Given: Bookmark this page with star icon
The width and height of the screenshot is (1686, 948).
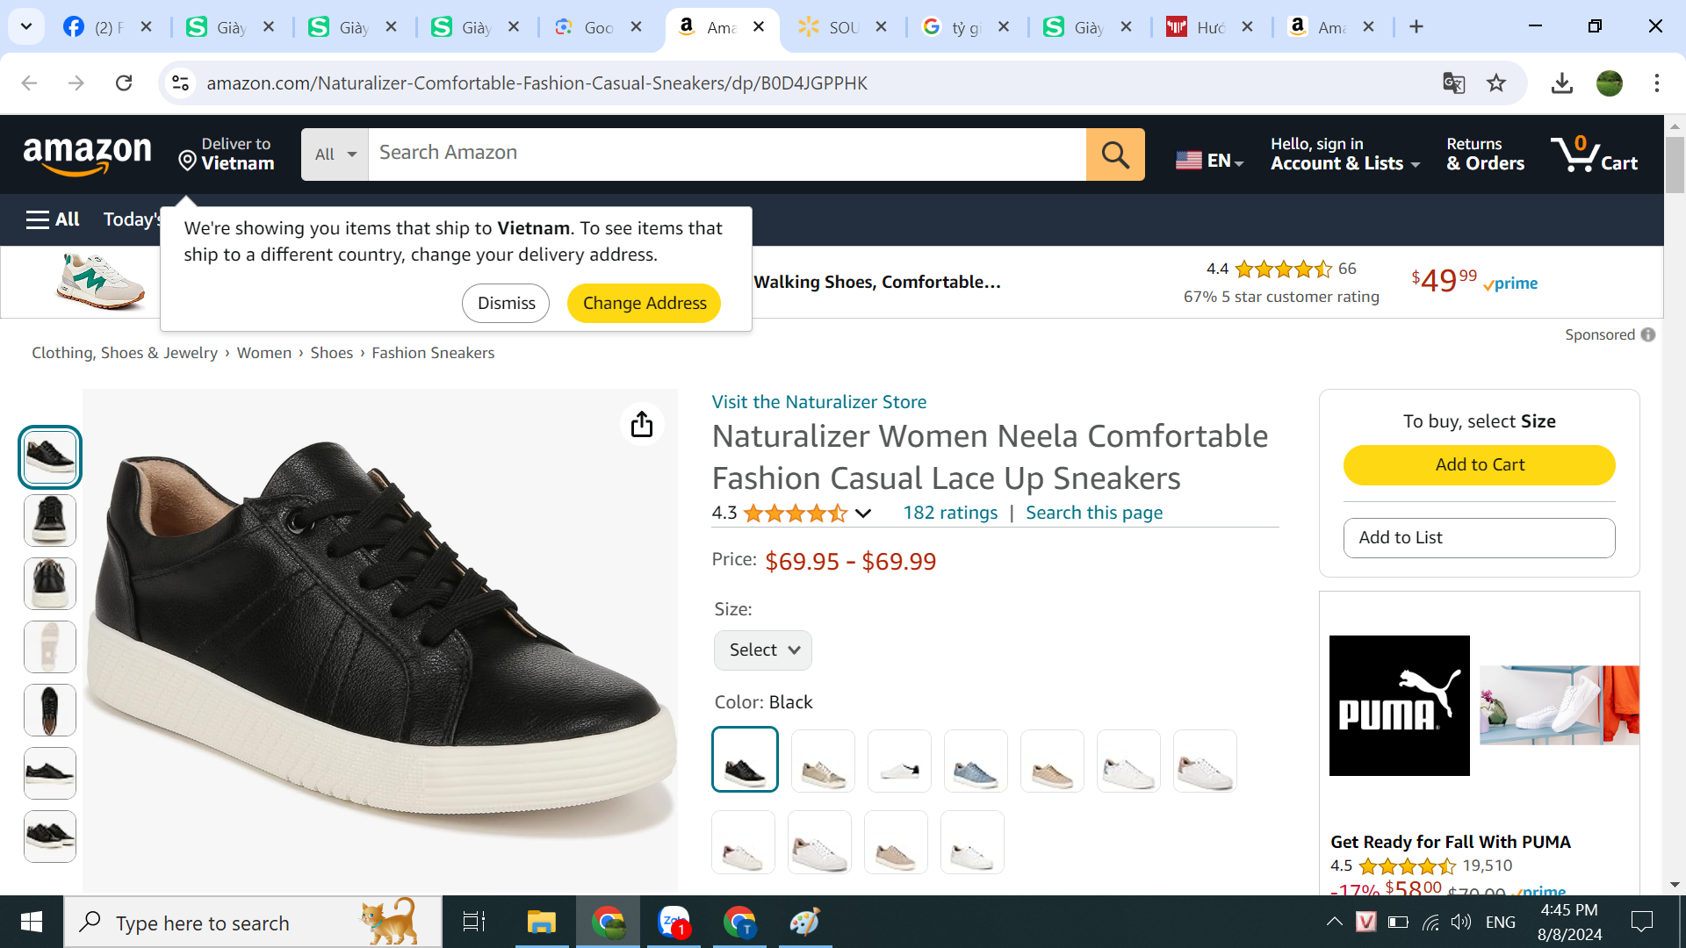Looking at the screenshot, I should tap(1496, 83).
